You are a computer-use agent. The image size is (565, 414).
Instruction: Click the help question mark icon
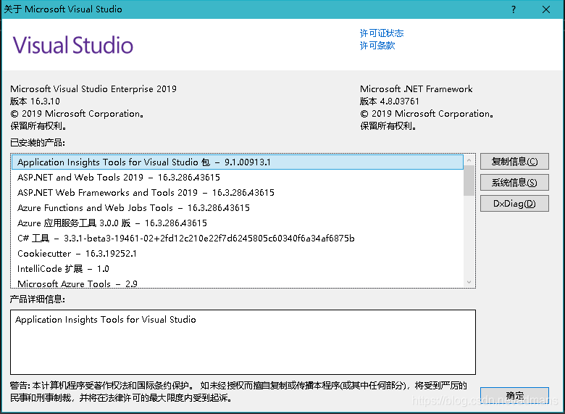(x=514, y=9)
